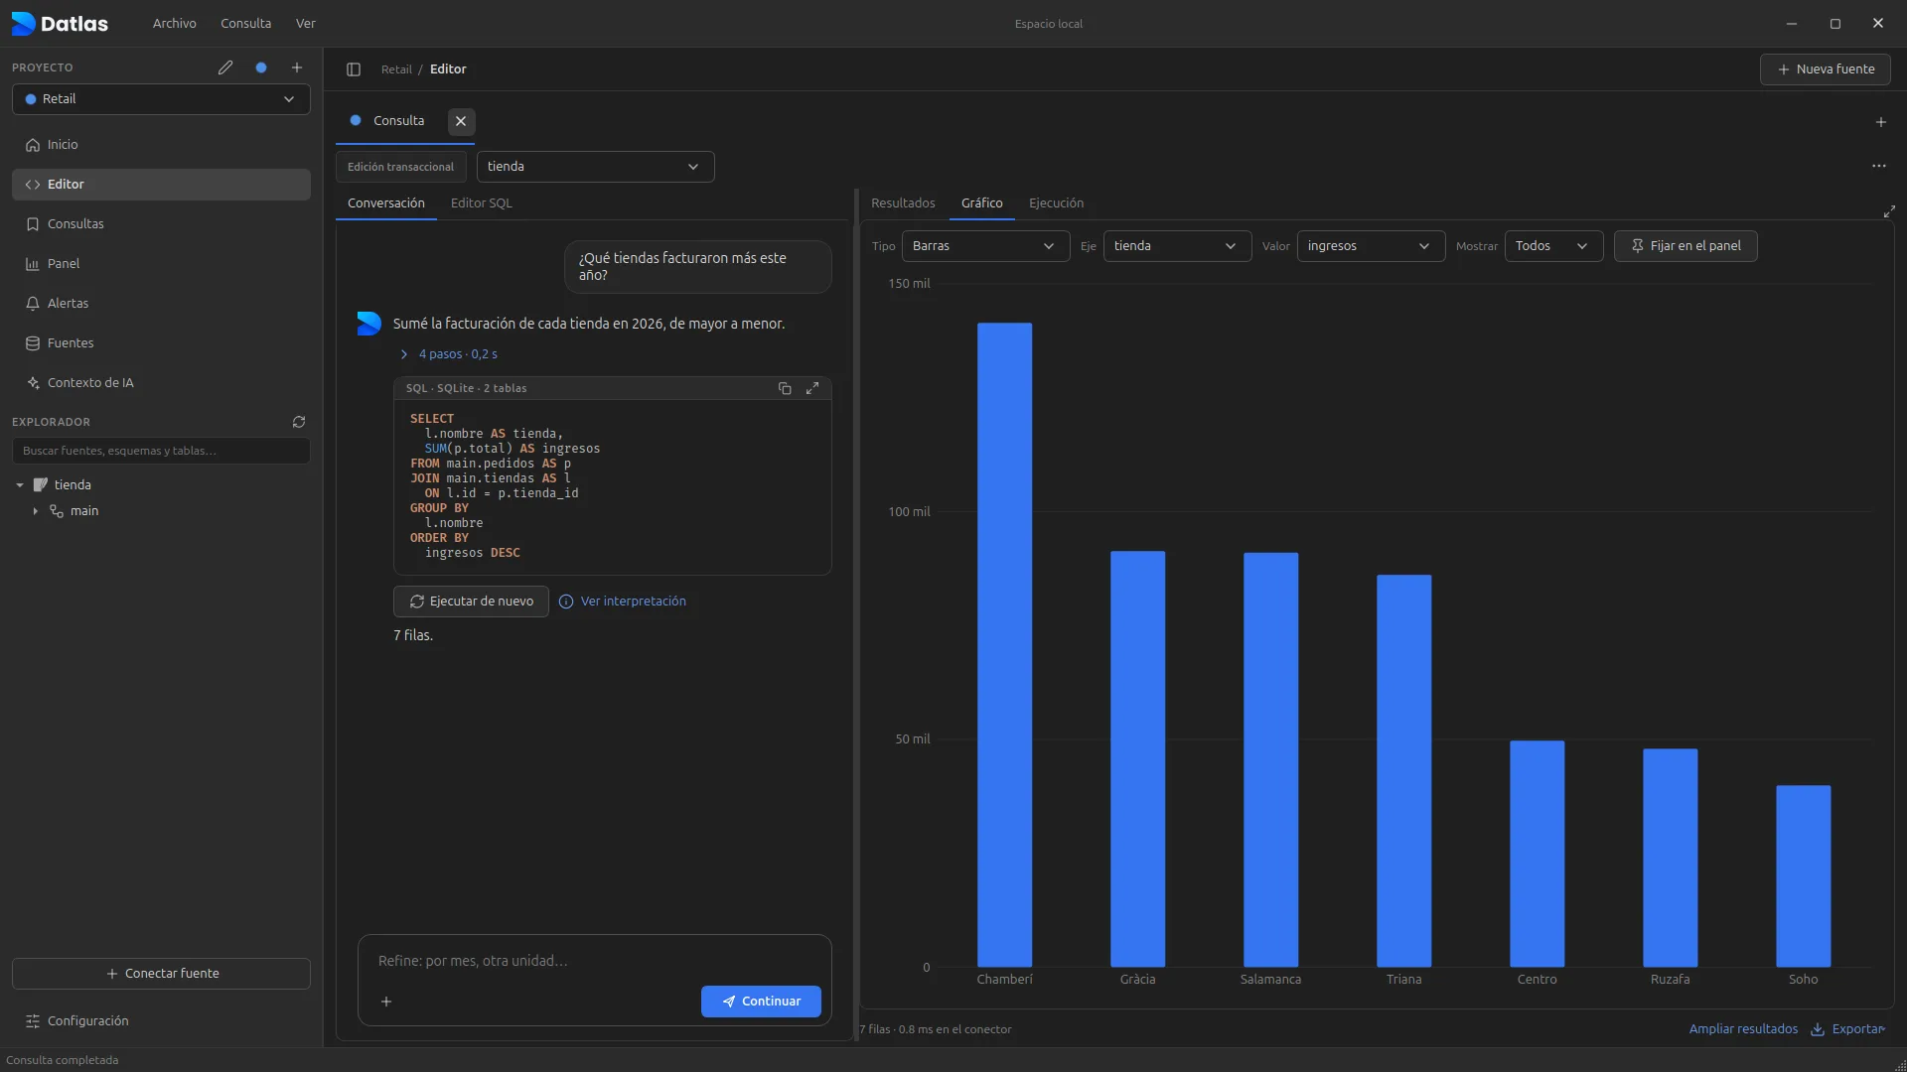The height and width of the screenshot is (1072, 1907).
Task: Open the Retail project dropdown
Action: [x=161, y=99]
